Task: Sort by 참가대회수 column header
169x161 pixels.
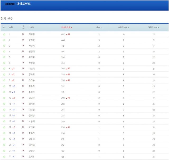Action: click(x=153, y=27)
